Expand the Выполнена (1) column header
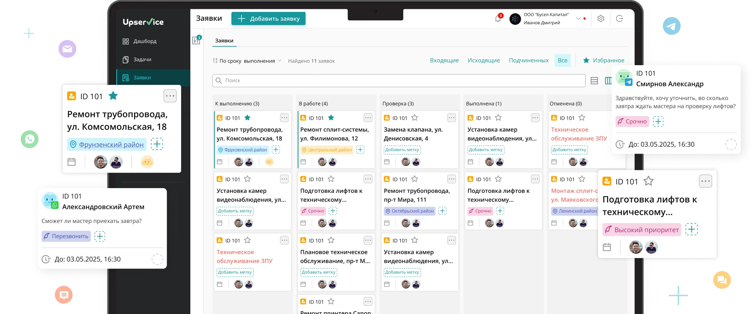This screenshot has height=314, width=751. click(484, 104)
